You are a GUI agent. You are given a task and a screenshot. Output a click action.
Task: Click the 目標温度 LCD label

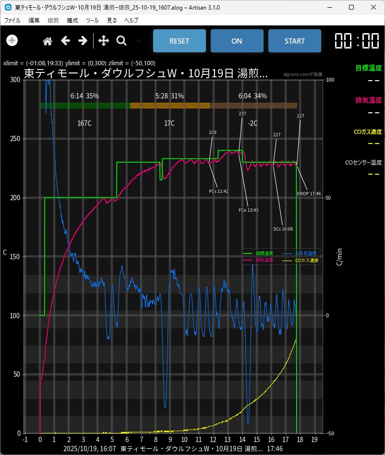[369, 68]
